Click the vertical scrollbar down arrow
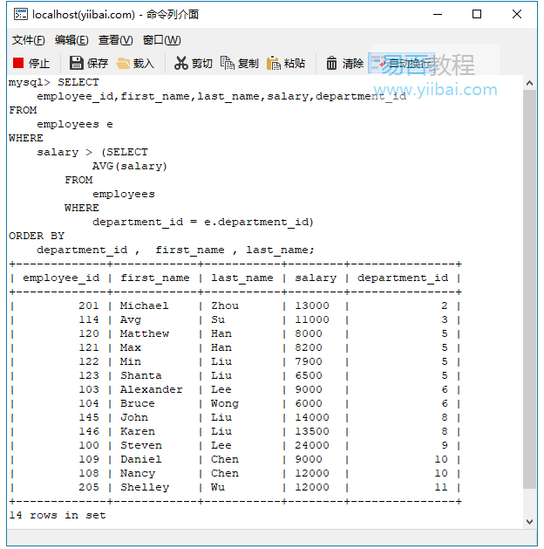 tap(529, 521)
